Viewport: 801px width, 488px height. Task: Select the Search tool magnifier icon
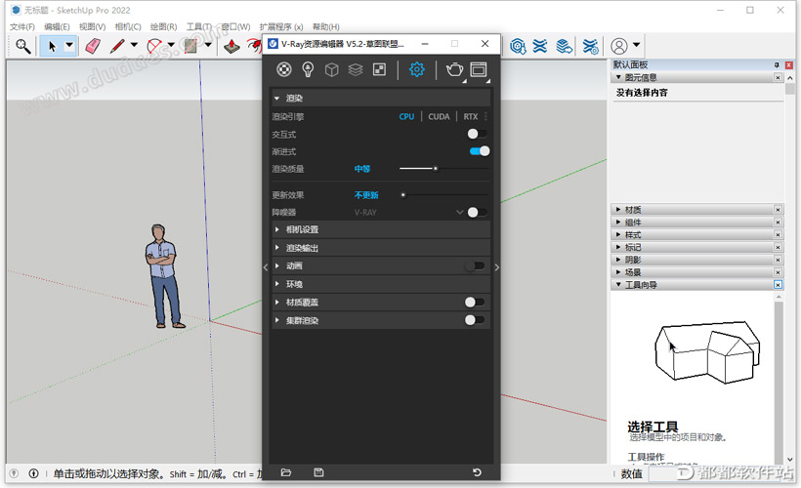pyautogui.click(x=23, y=46)
